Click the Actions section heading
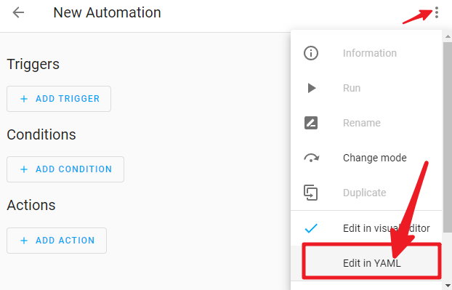This screenshot has width=452, height=290. pyautogui.click(x=31, y=205)
